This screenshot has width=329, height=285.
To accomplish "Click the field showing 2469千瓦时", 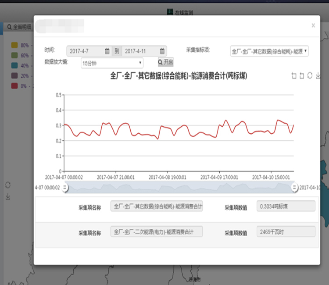I will click(286, 232).
